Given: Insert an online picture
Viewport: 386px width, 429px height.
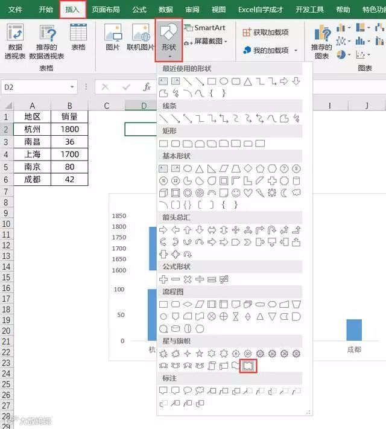Looking at the screenshot, I should 141,37.
